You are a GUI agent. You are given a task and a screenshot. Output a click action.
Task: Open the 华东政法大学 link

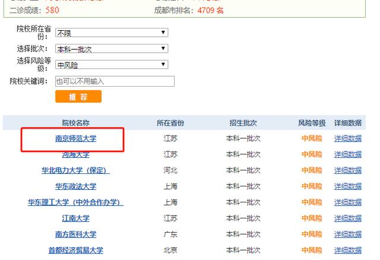click(75, 186)
